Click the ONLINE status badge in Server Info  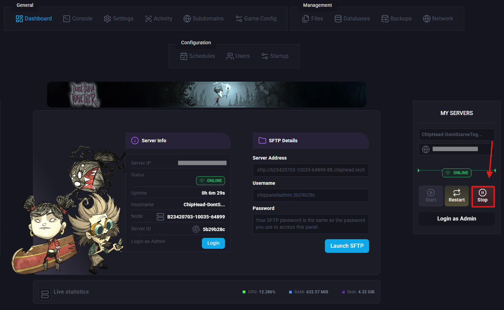(x=210, y=181)
